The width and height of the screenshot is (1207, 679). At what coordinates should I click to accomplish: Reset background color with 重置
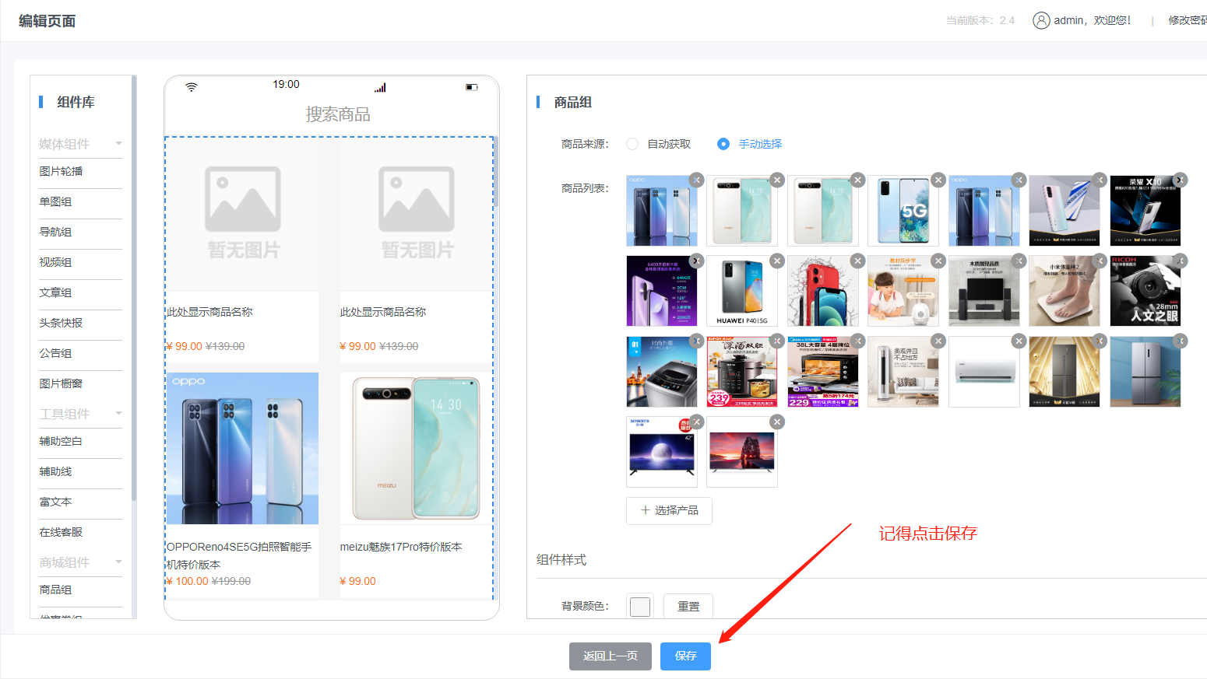(688, 606)
